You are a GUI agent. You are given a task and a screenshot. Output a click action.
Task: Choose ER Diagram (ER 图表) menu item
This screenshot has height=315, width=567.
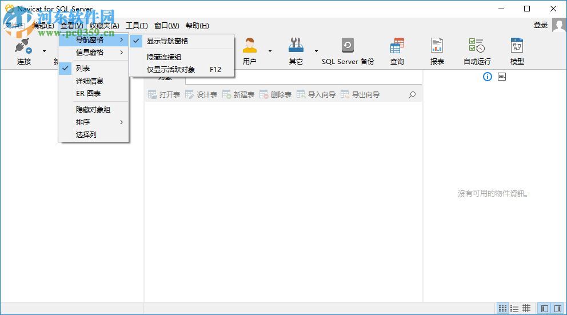(x=93, y=93)
